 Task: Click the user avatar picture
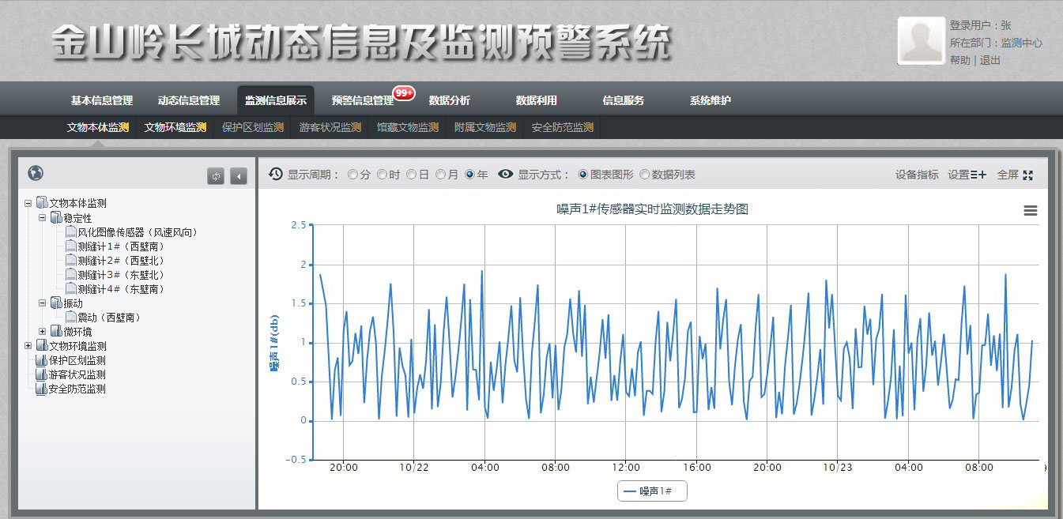pos(921,41)
